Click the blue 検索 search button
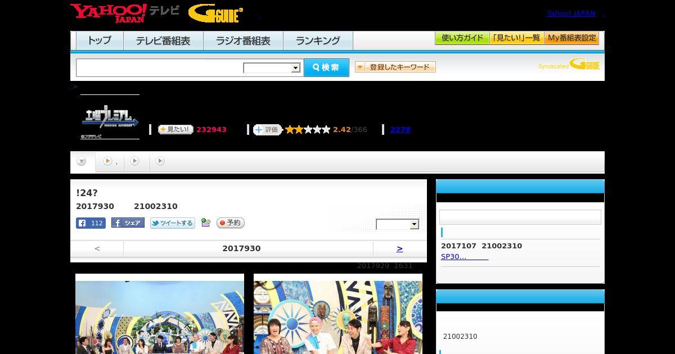The image size is (675, 354). (x=326, y=67)
